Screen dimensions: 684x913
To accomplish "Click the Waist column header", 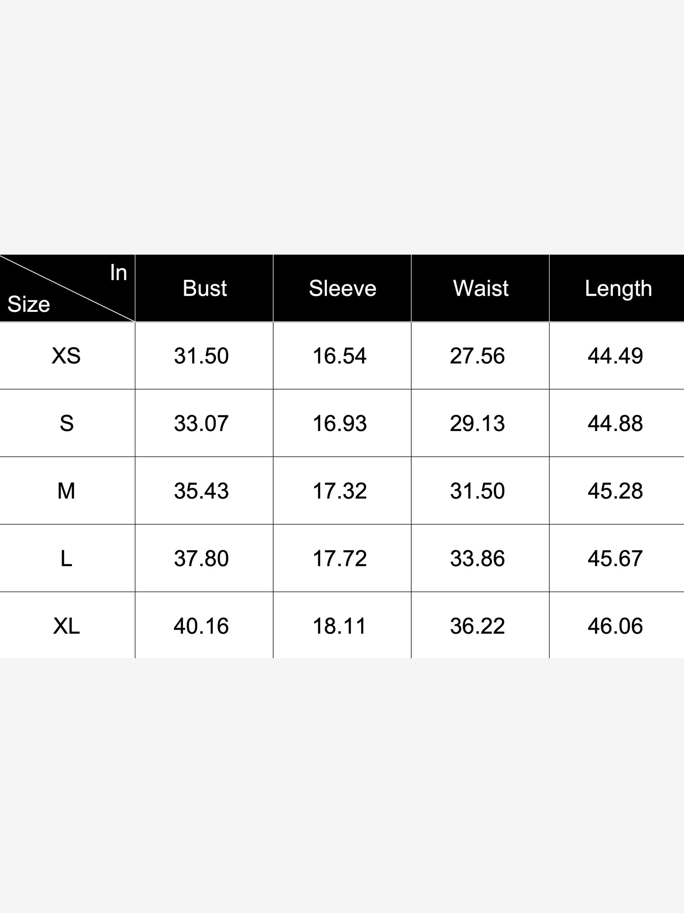I will coord(481,289).
